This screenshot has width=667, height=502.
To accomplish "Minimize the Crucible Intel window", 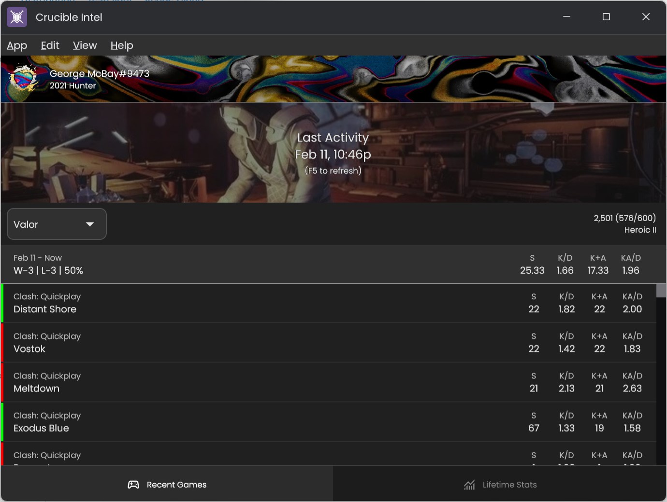I will (x=567, y=17).
